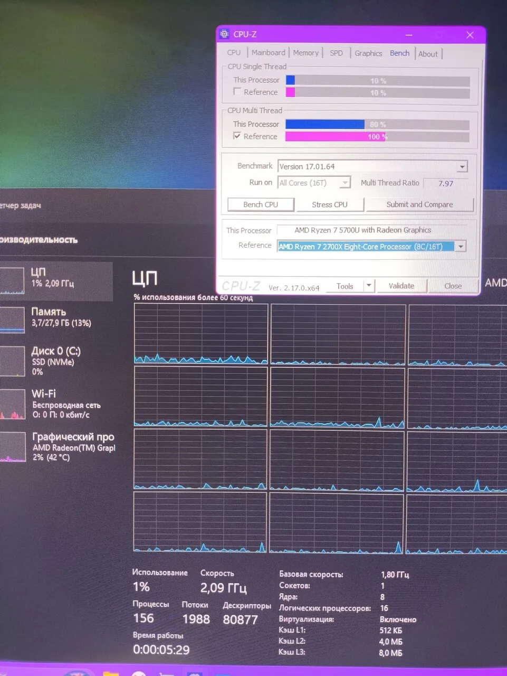Expand the Run on cores dropdown

pyautogui.click(x=345, y=183)
